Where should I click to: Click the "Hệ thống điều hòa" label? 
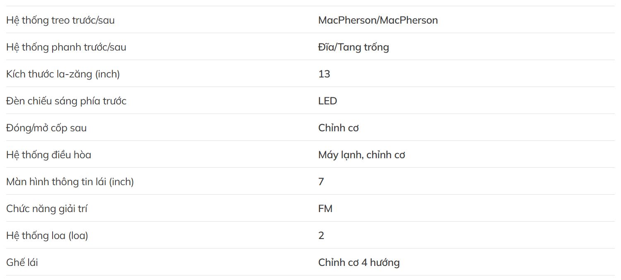[49, 155]
